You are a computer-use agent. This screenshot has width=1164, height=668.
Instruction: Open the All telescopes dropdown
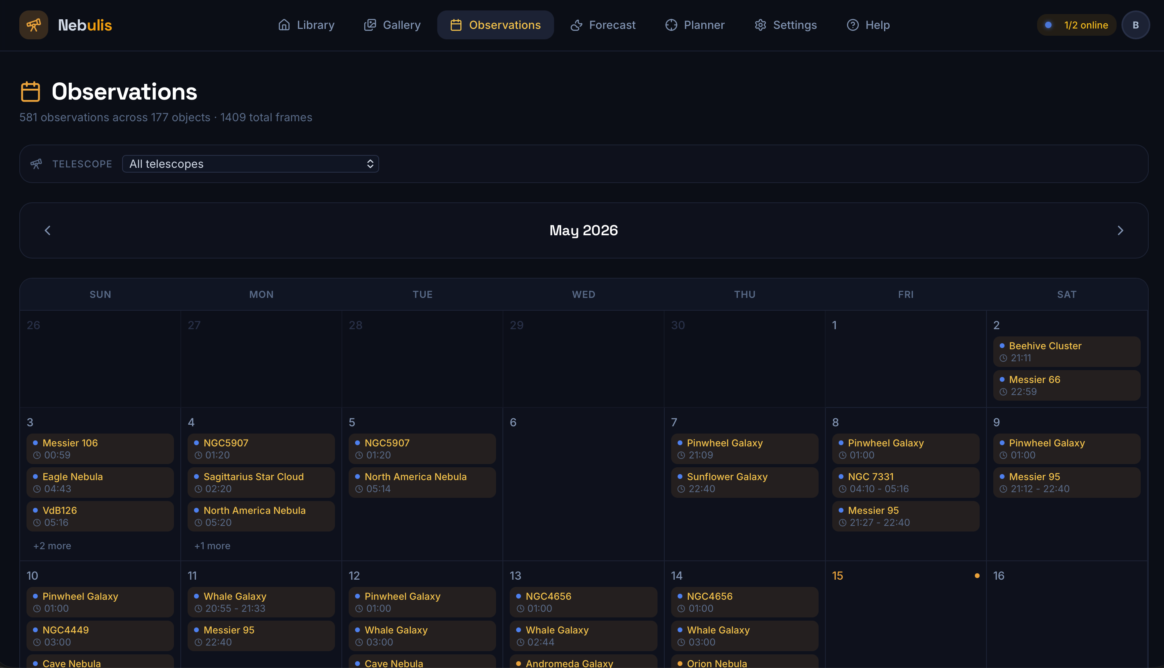250,164
